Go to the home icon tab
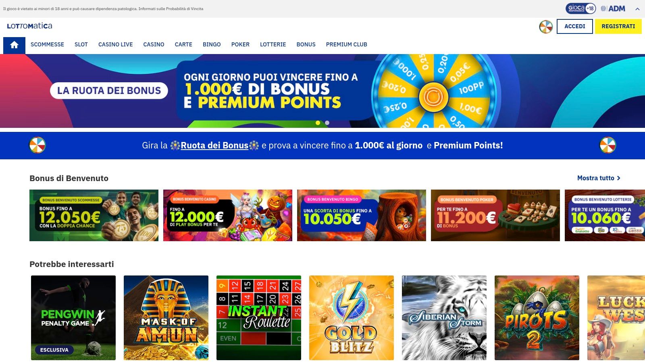The width and height of the screenshot is (645, 363). pos(14,45)
